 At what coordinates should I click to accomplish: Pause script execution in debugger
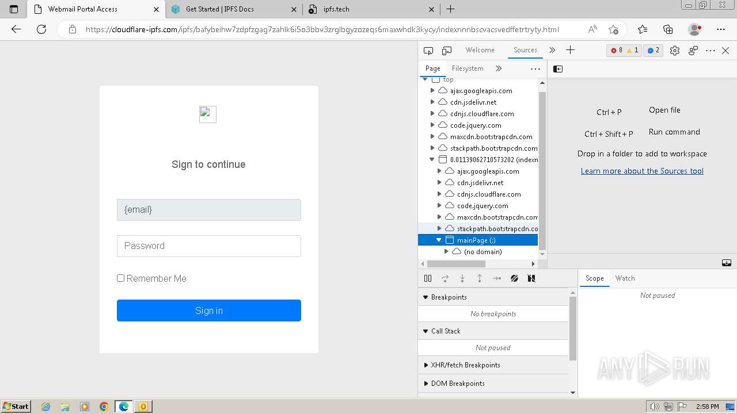pos(428,278)
